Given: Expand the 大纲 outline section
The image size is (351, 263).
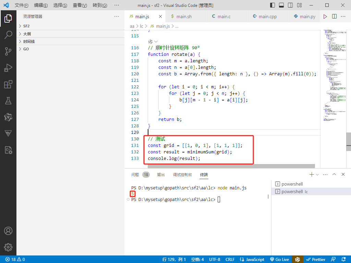Looking at the screenshot, I should pyautogui.click(x=70, y=34).
